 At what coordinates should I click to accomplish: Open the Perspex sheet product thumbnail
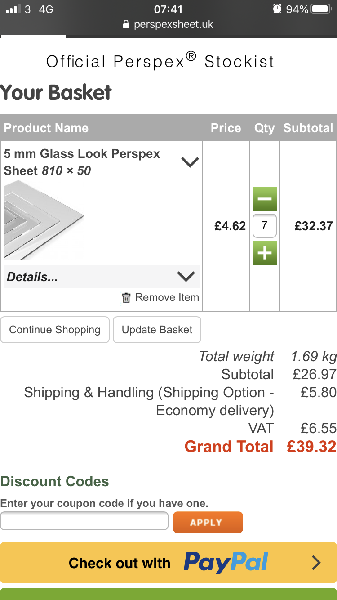coord(44,220)
